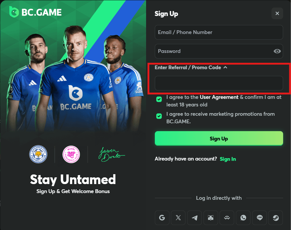Collapse the Referral / Promo Code section

click(x=225, y=67)
